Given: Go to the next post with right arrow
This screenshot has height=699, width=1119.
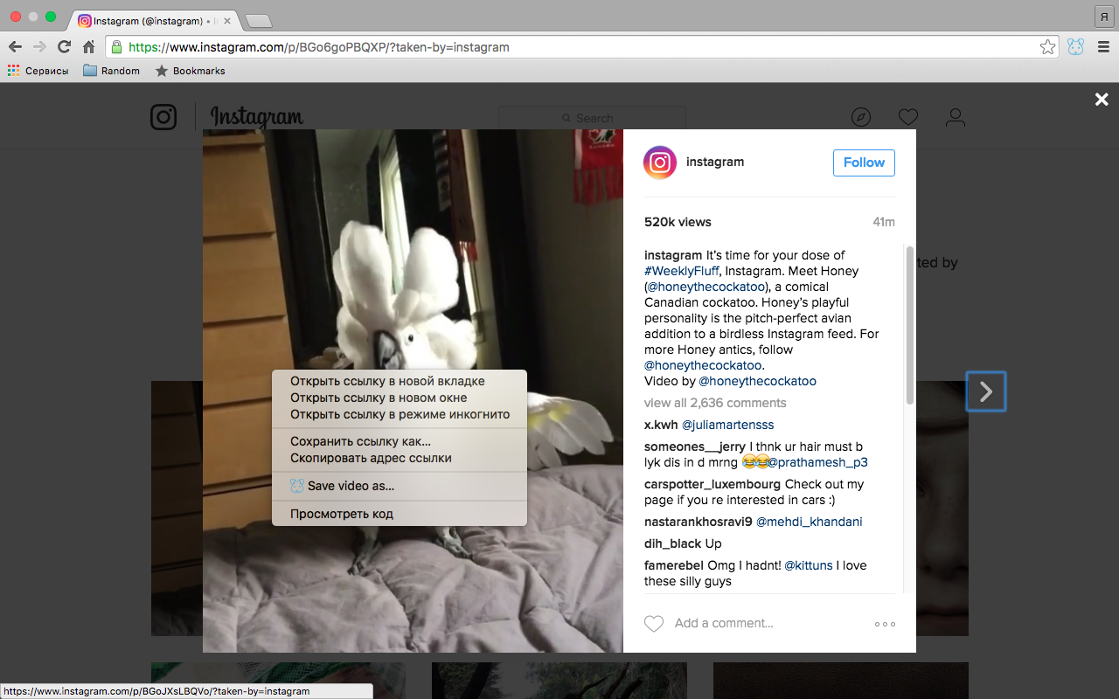Looking at the screenshot, I should (x=986, y=391).
